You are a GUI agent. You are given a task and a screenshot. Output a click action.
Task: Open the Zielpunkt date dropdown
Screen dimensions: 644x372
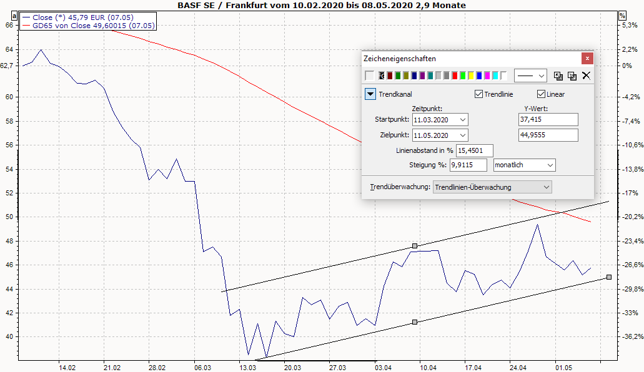462,135
